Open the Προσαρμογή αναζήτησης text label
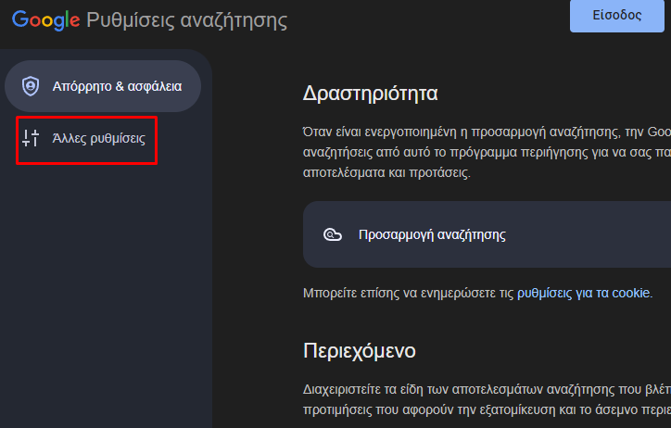 (432, 234)
